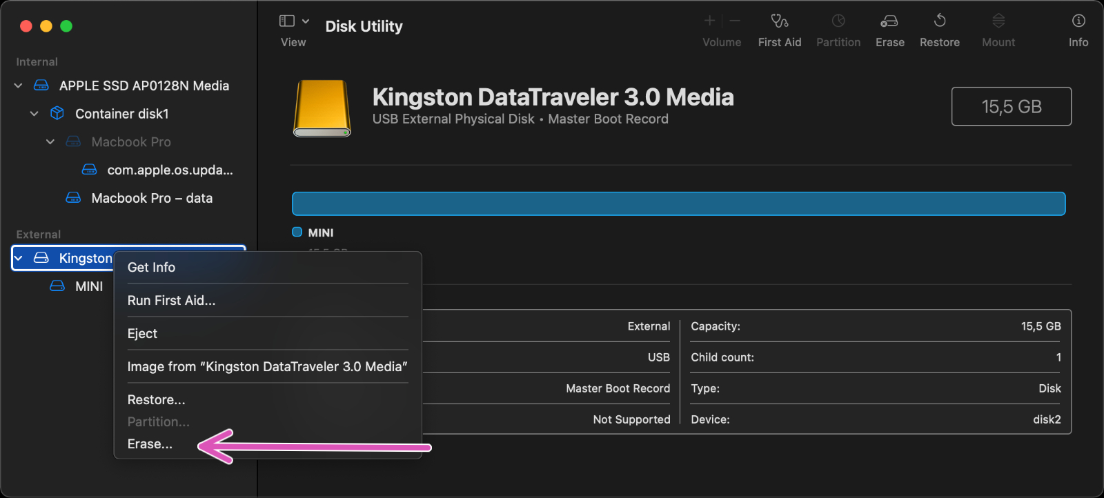
Task: Click the Disk Utility window title
Action: 364,26
